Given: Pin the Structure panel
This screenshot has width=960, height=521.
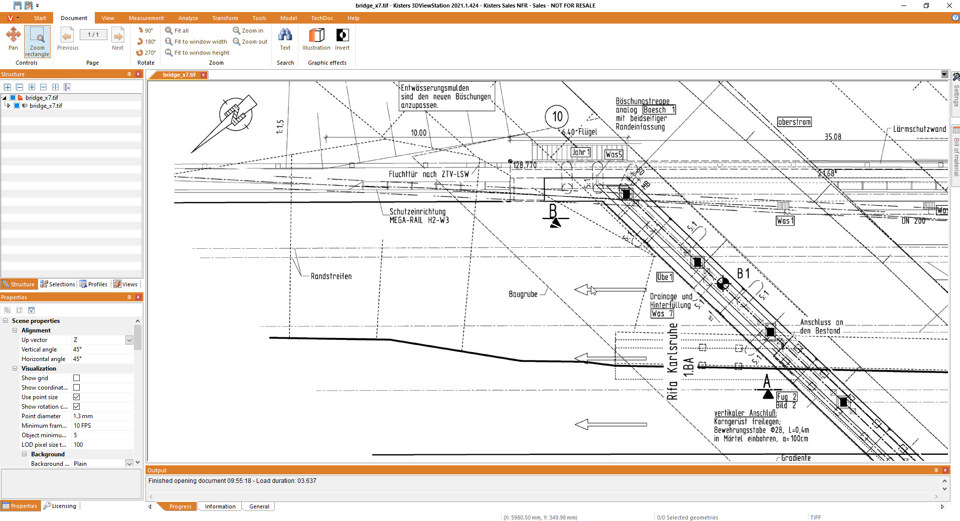Looking at the screenshot, I should point(129,74).
